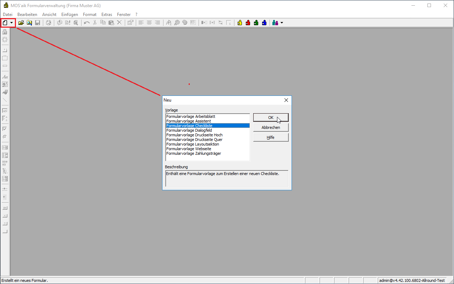Screen dimensions: 454x284
Task: Click the blue puzzle piece icon
Action: coord(264,23)
